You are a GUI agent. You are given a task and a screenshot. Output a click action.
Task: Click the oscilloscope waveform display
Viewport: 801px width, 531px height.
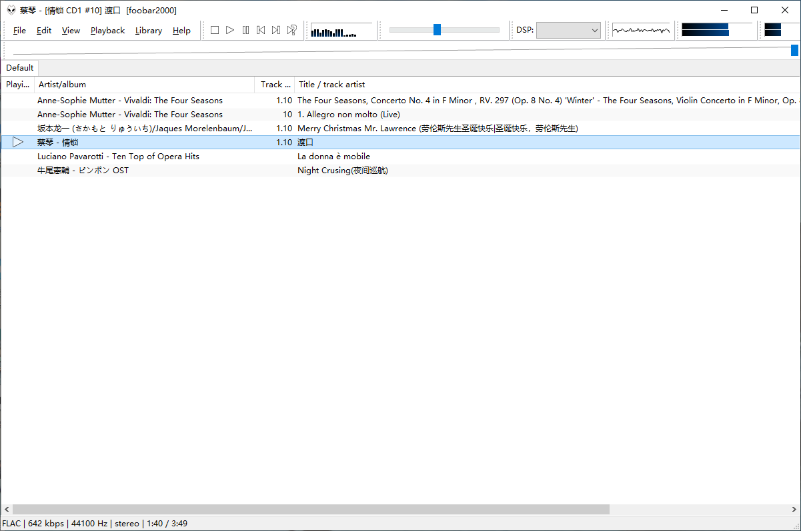point(641,31)
